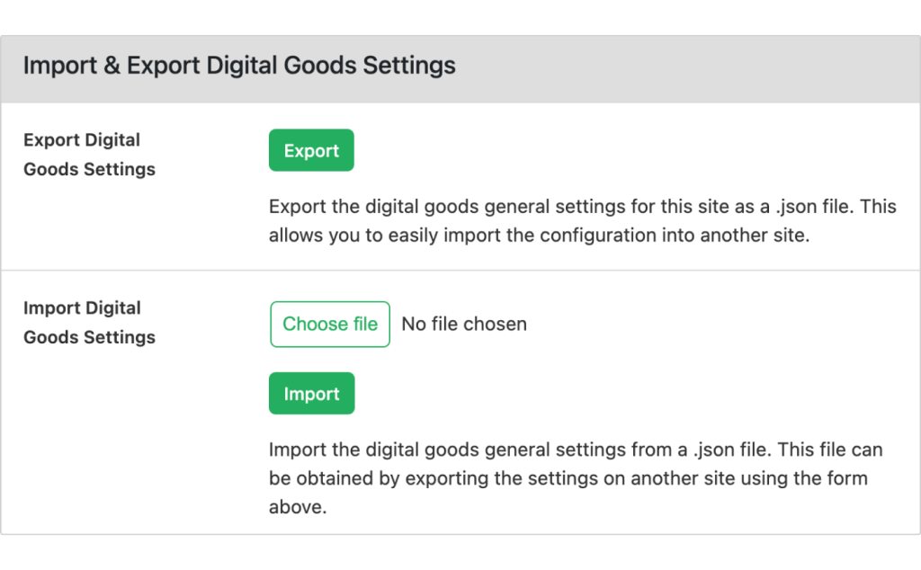
Task: Open the Choose file picker
Action: click(x=330, y=324)
